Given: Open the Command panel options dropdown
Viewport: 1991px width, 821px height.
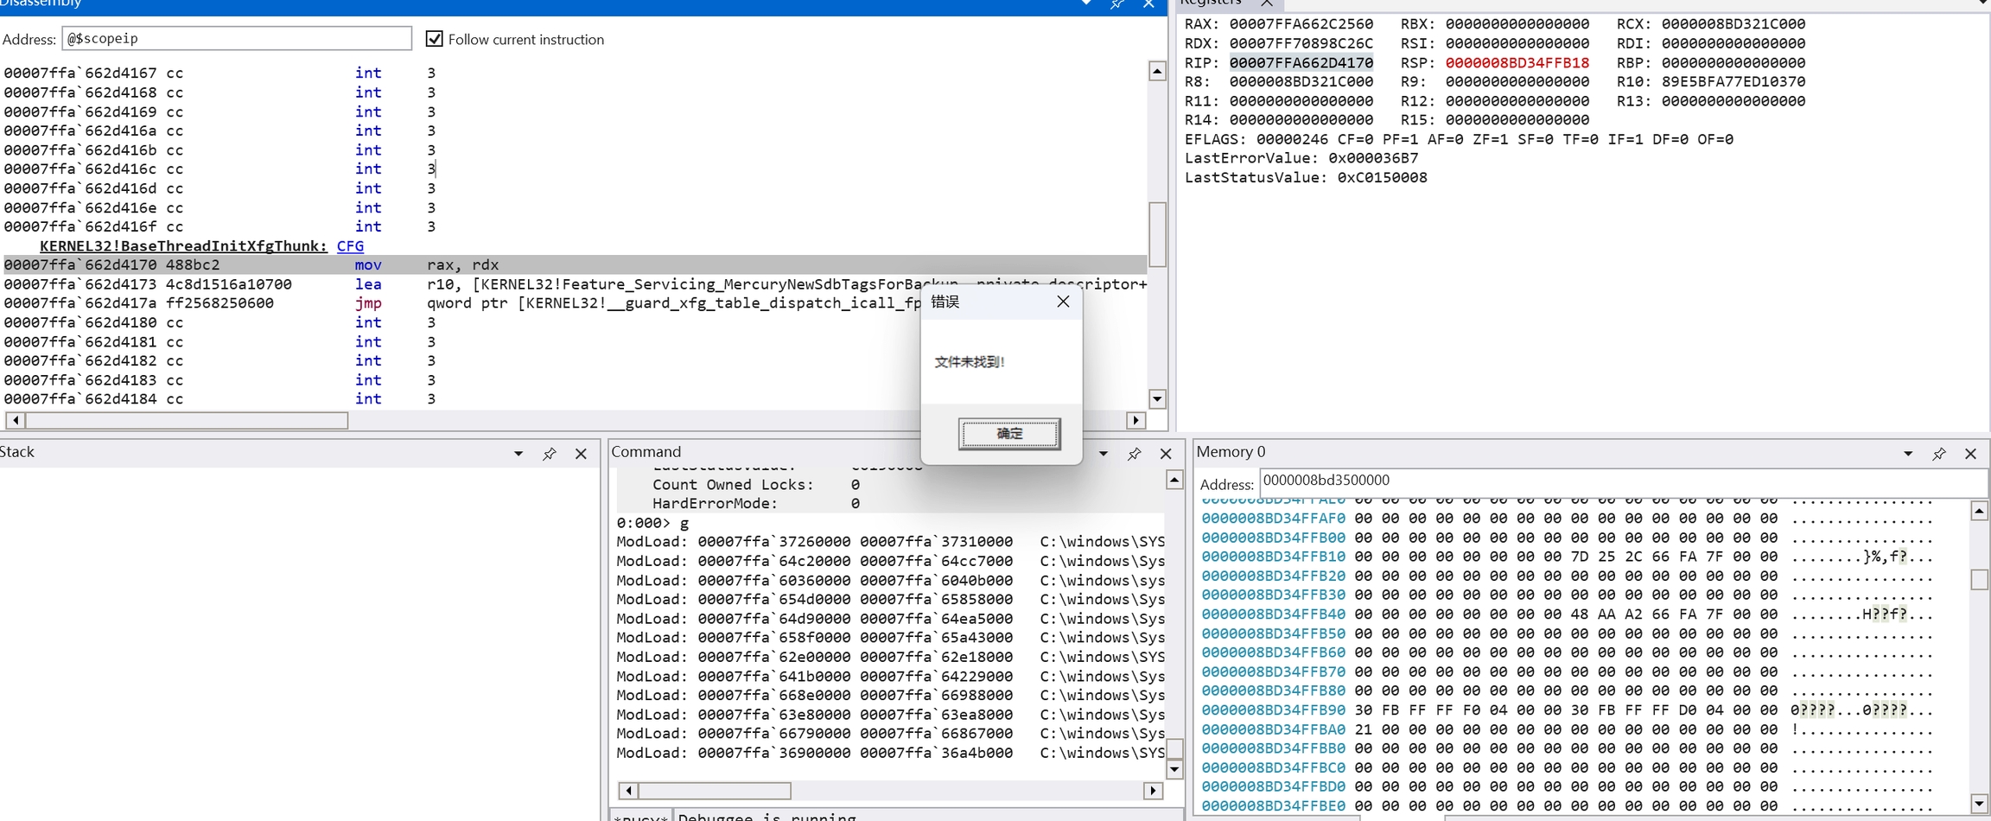Looking at the screenshot, I should [x=1104, y=454].
